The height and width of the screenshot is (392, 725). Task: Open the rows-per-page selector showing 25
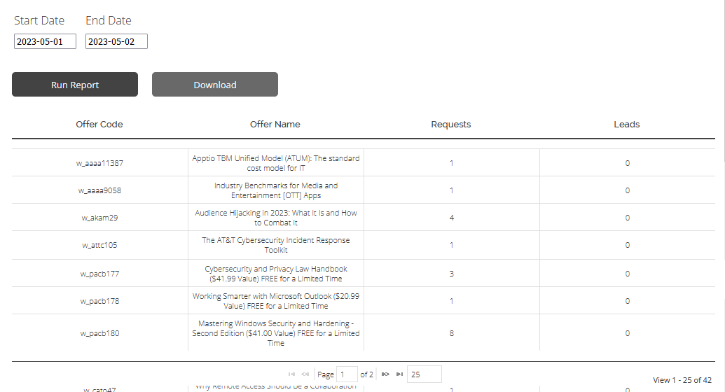coord(424,374)
